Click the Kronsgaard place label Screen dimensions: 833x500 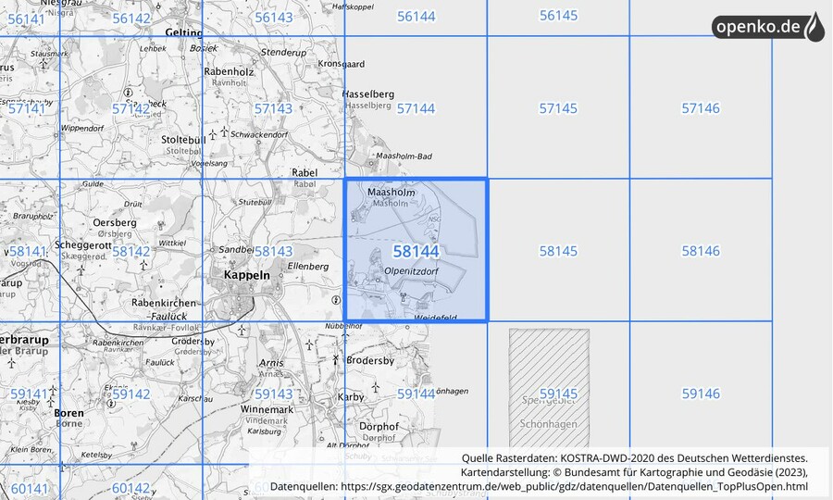(x=341, y=64)
